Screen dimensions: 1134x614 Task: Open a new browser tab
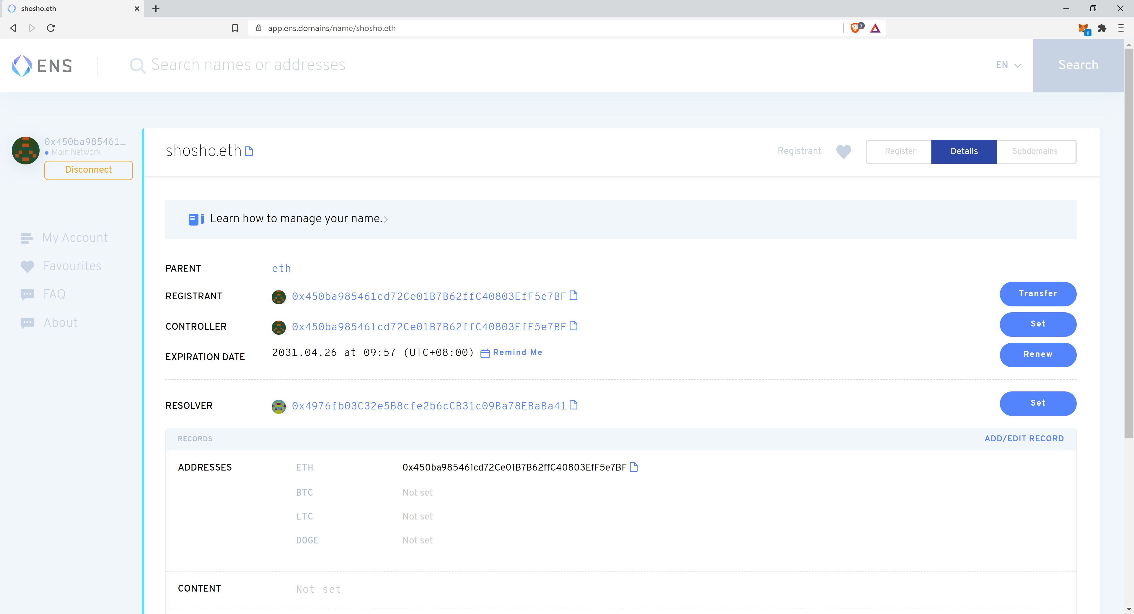point(156,8)
